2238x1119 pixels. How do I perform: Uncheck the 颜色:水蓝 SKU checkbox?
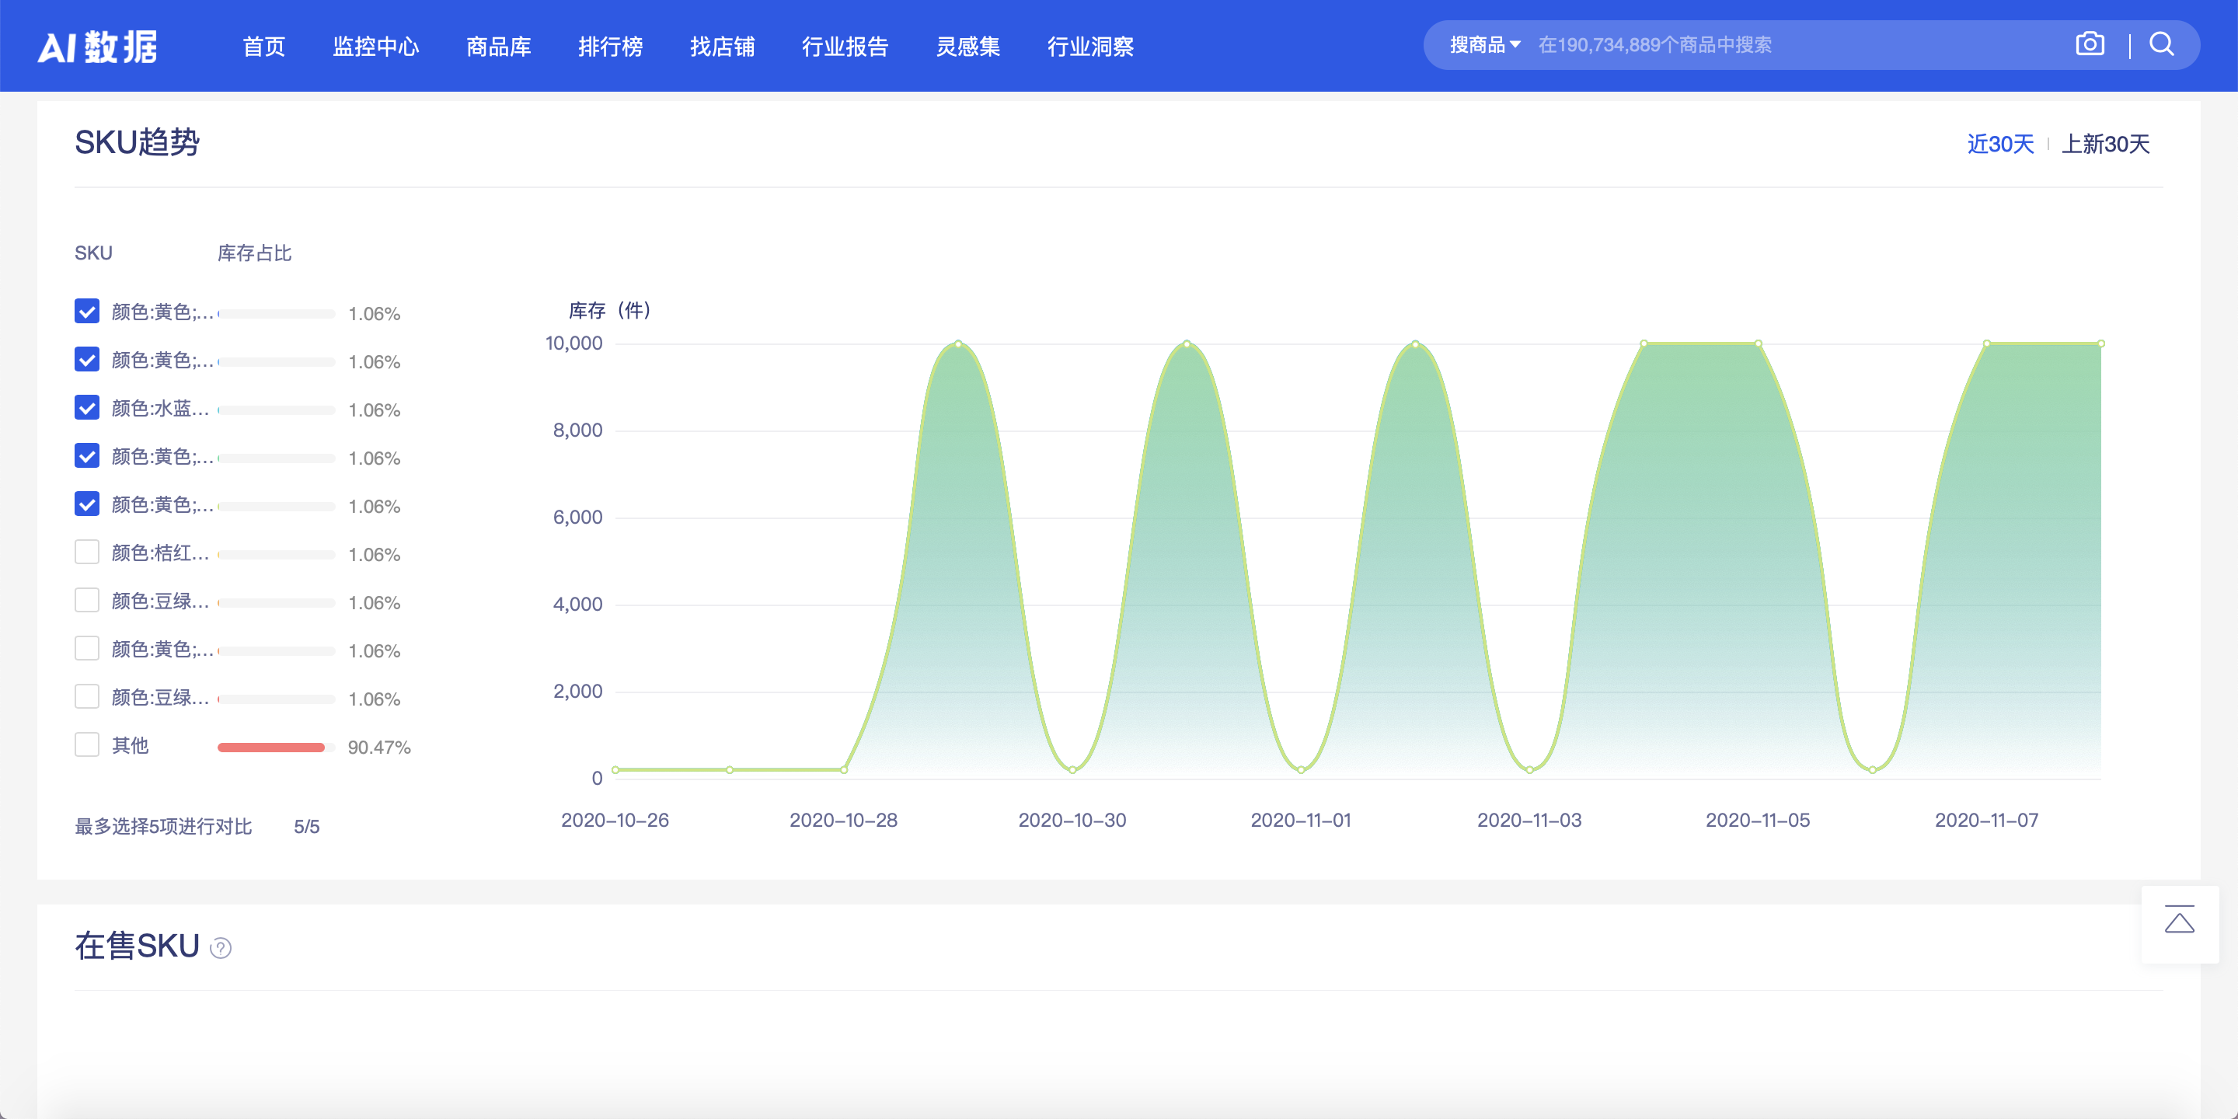tap(87, 408)
